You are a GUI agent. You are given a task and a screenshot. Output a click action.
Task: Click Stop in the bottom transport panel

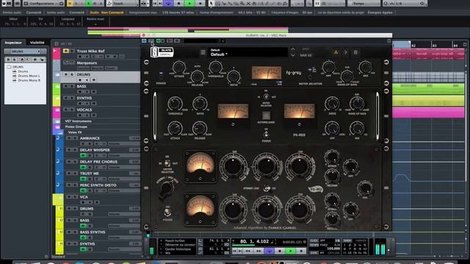pos(280,251)
